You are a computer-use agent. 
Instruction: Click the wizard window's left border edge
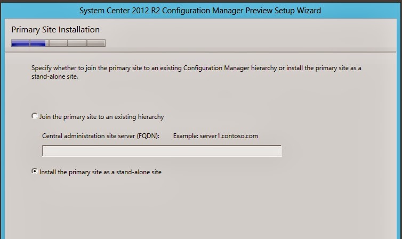[2, 133]
